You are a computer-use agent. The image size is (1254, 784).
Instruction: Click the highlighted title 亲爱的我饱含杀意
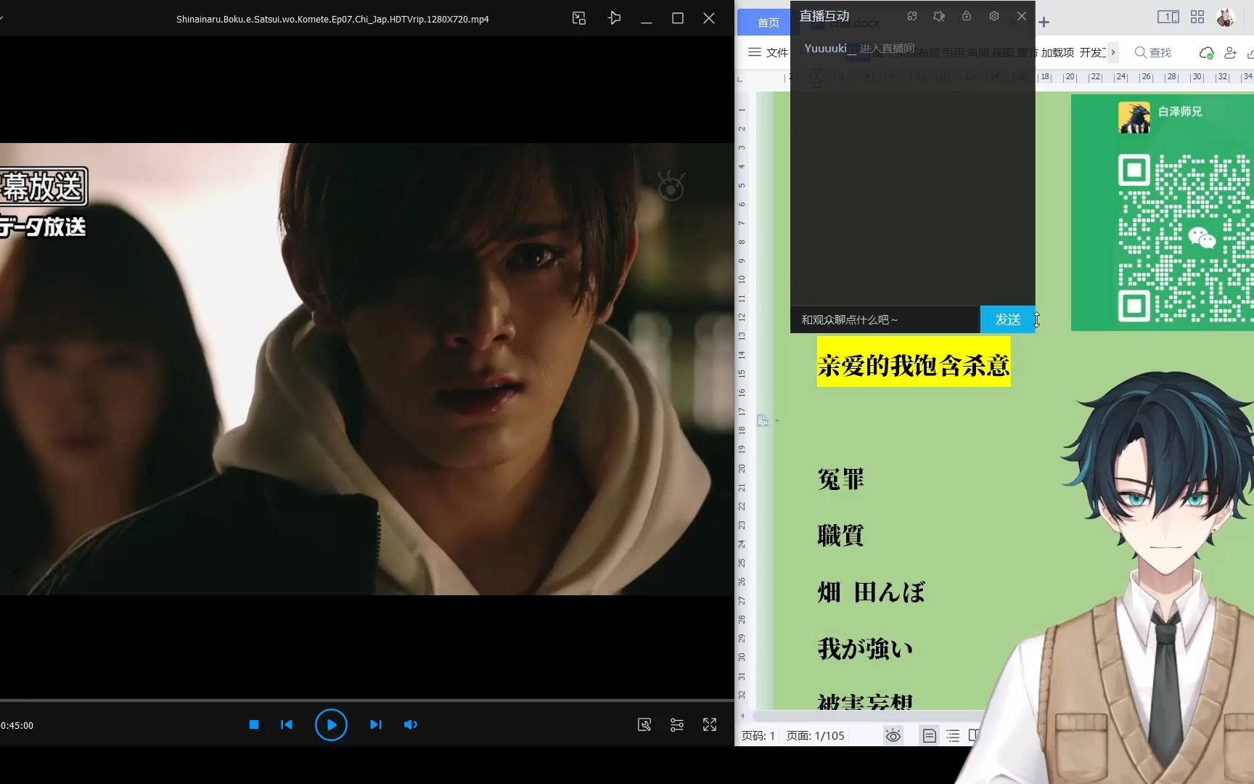914,365
